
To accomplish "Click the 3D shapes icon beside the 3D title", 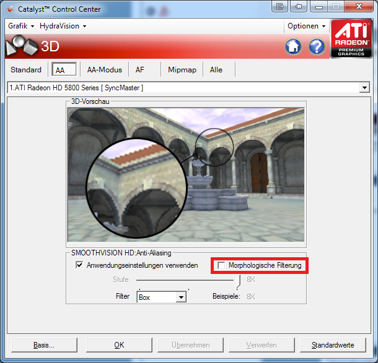I will click(22, 45).
